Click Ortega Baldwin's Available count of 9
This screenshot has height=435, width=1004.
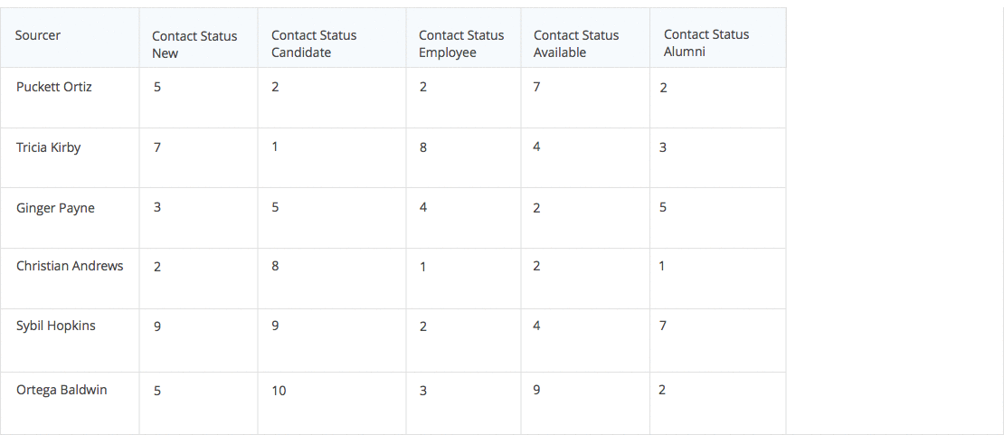(537, 390)
